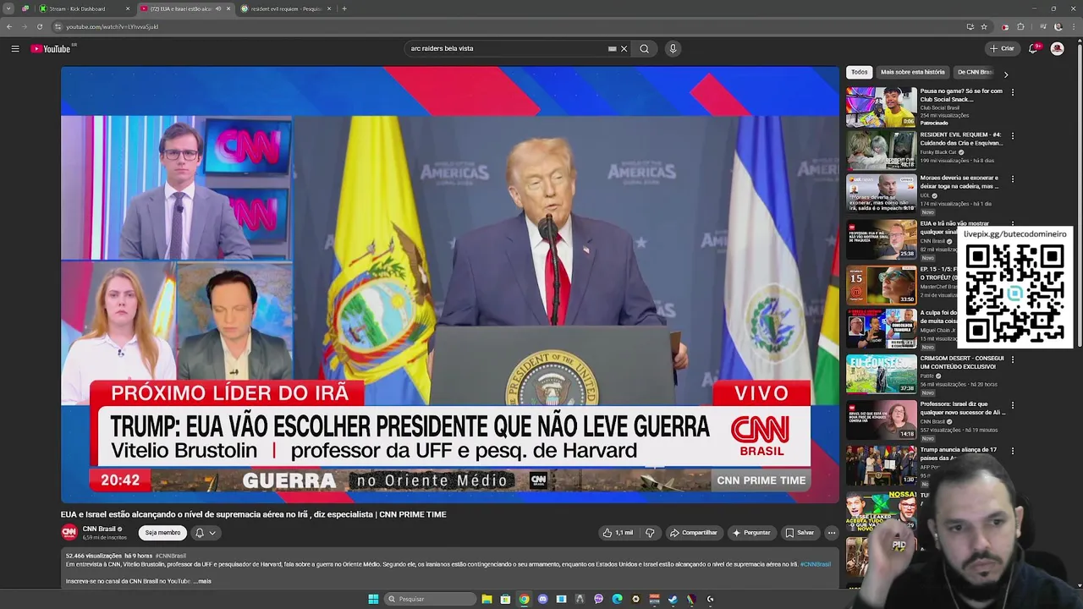Expand description with '...mais'
Viewport: 1083px width, 609px height.
(x=202, y=581)
